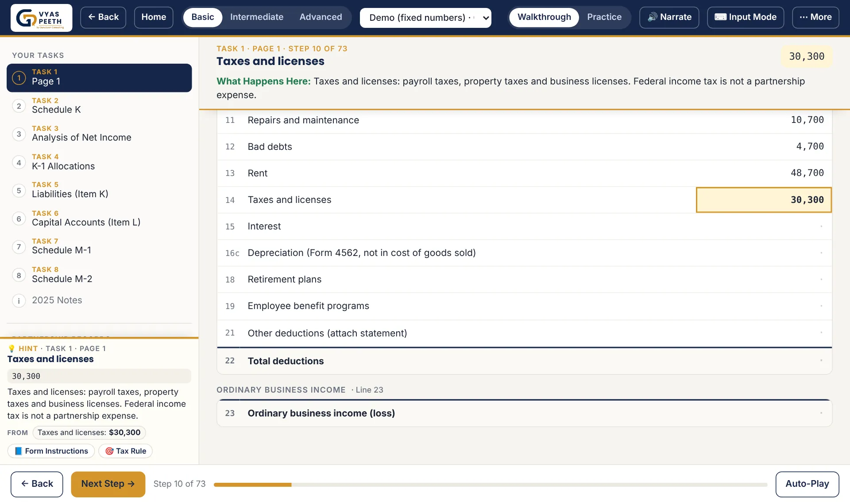The height and width of the screenshot is (504, 850).
Task: Click the hint lightbulb icon
Action: click(12, 348)
